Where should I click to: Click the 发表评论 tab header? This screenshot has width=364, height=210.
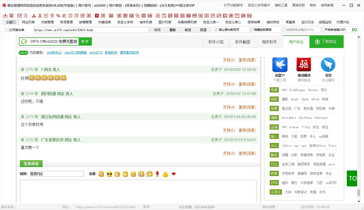click(31, 164)
